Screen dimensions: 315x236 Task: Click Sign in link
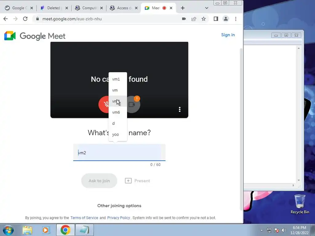[228, 35]
